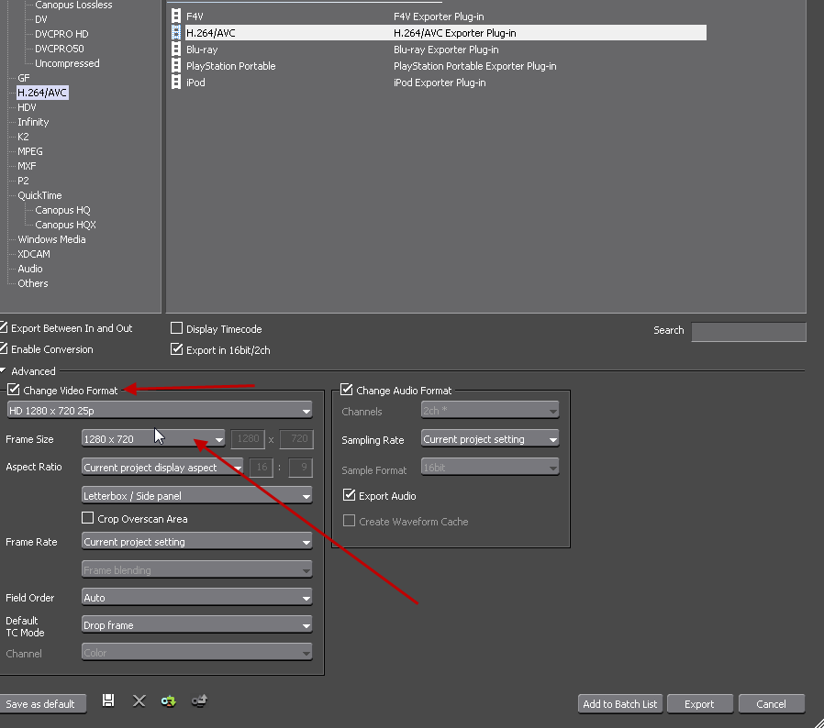Open the audio Sampling Rate dropdown
Screen dimensions: 824x728
click(490, 439)
